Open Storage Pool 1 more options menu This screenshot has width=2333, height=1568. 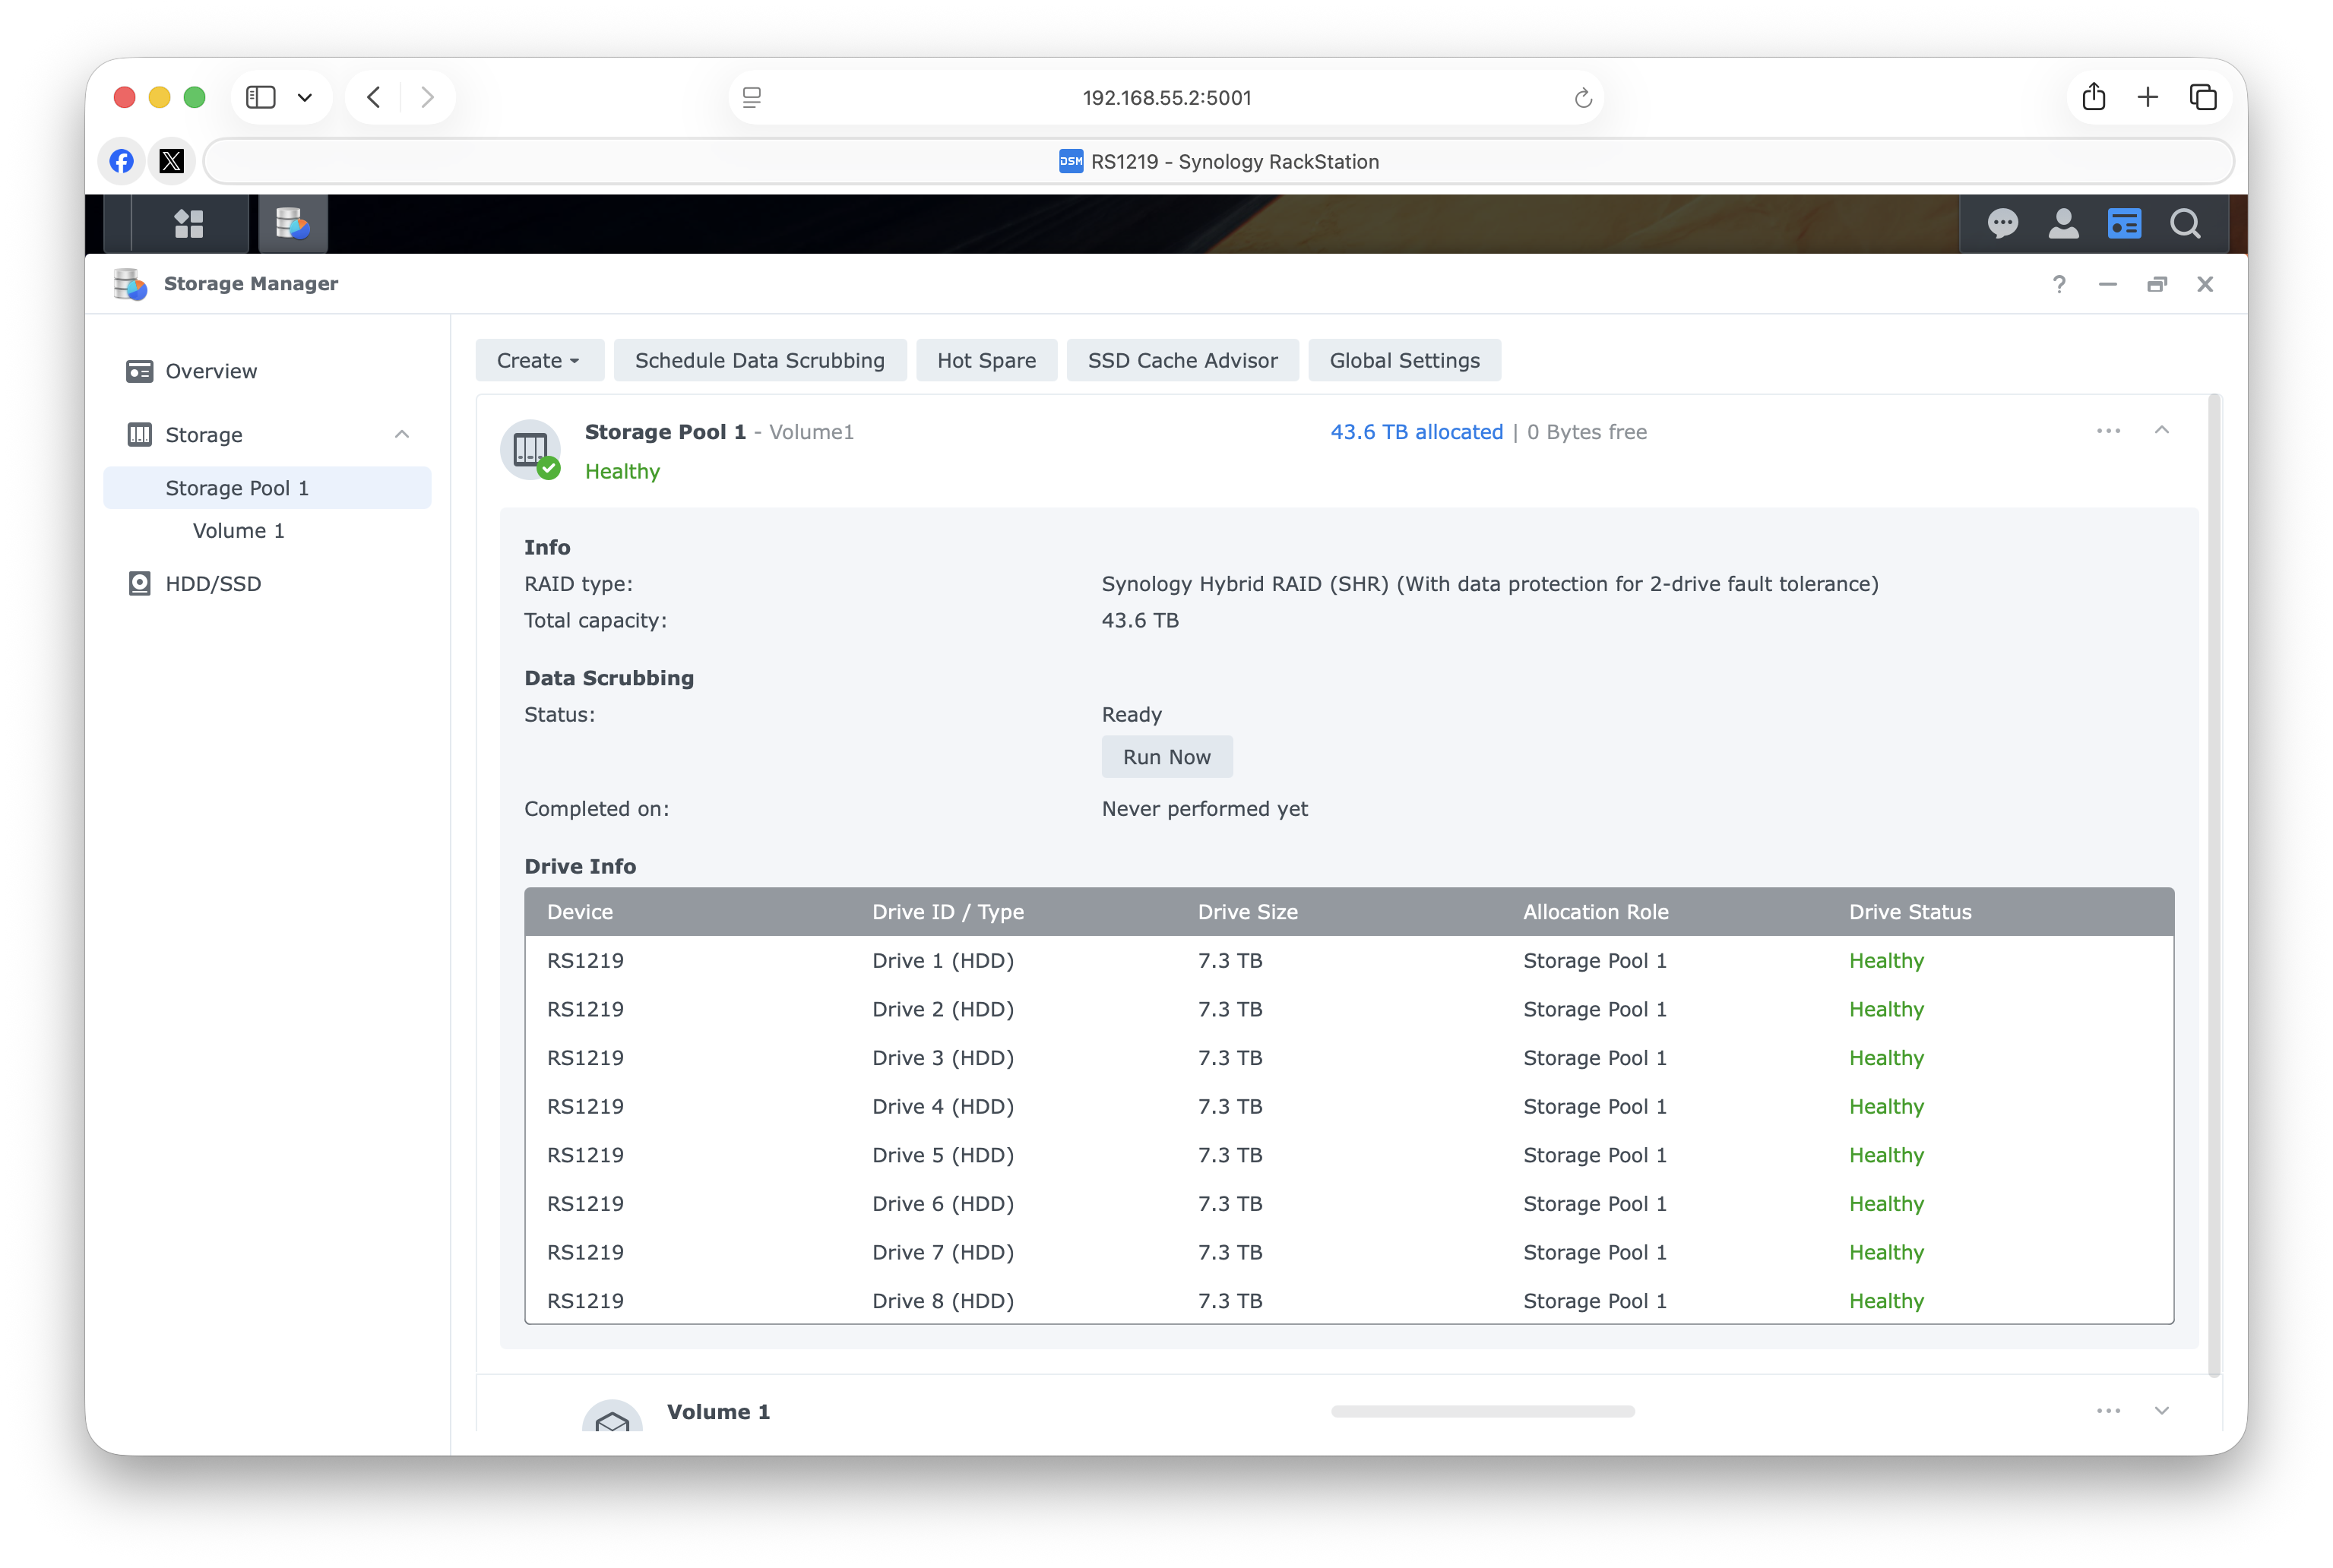2109,431
